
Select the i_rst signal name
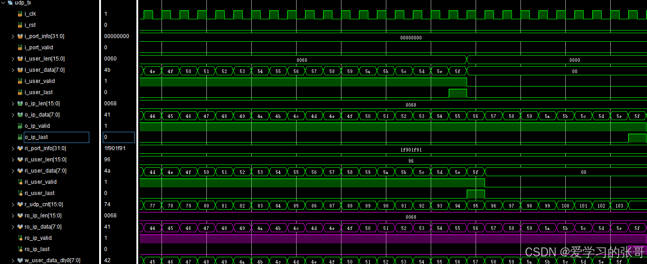tap(30, 25)
